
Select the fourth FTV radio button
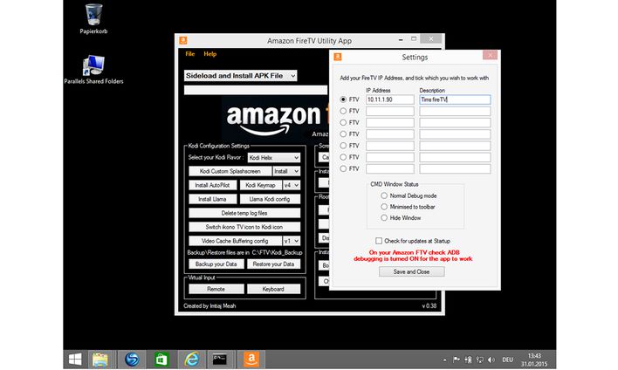click(x=343, y=134)
